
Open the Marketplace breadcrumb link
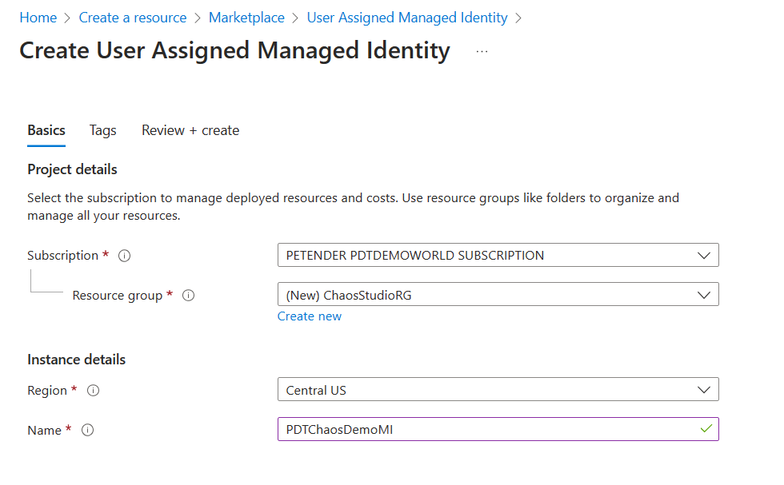click(246, 18)
